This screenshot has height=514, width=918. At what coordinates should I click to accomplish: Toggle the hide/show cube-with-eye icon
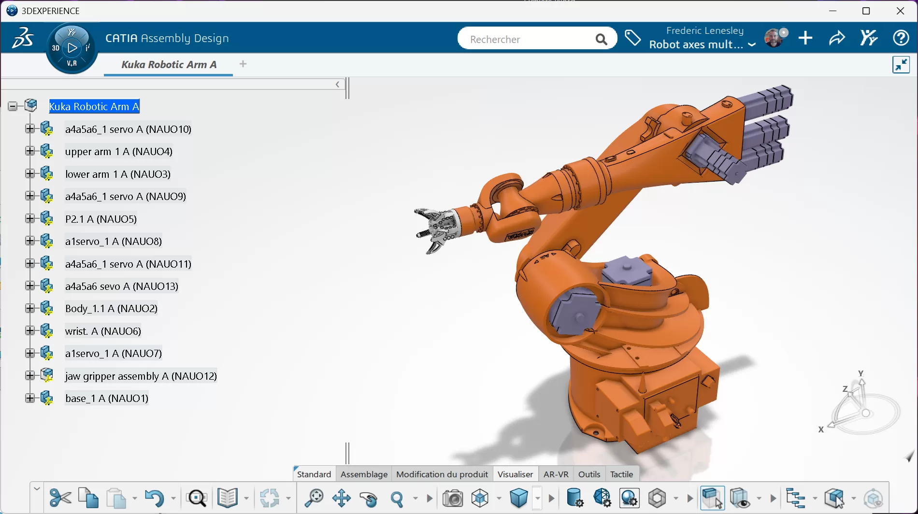coord(739,498)
